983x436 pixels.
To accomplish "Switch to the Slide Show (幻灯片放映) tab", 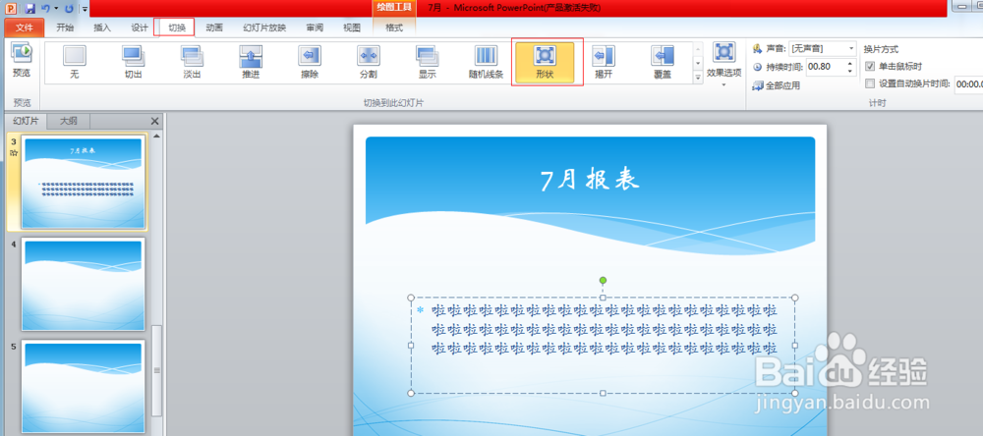I will pyautogui.click(x=264, y=27).
